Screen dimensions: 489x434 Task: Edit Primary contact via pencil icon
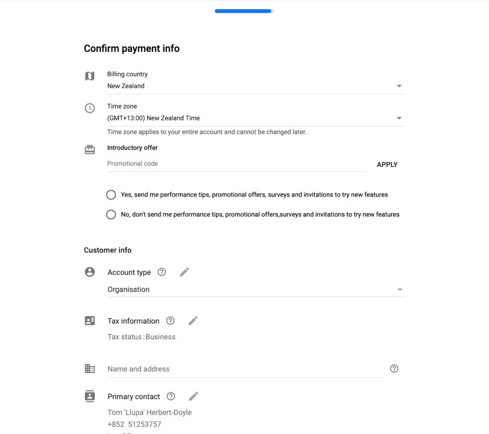194,396
